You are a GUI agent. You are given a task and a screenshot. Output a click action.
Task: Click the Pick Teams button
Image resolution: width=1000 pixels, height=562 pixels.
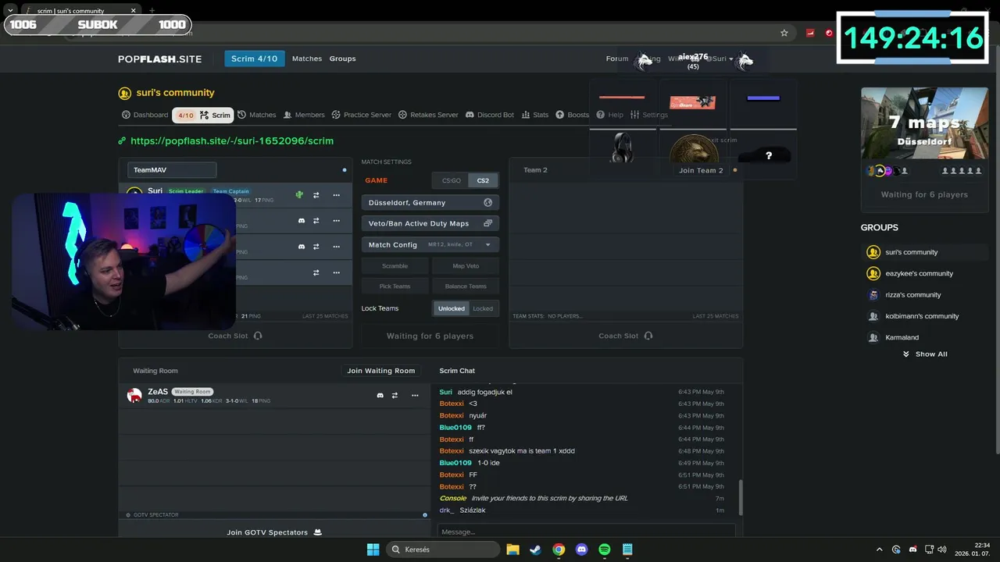(x=395, y=286)
